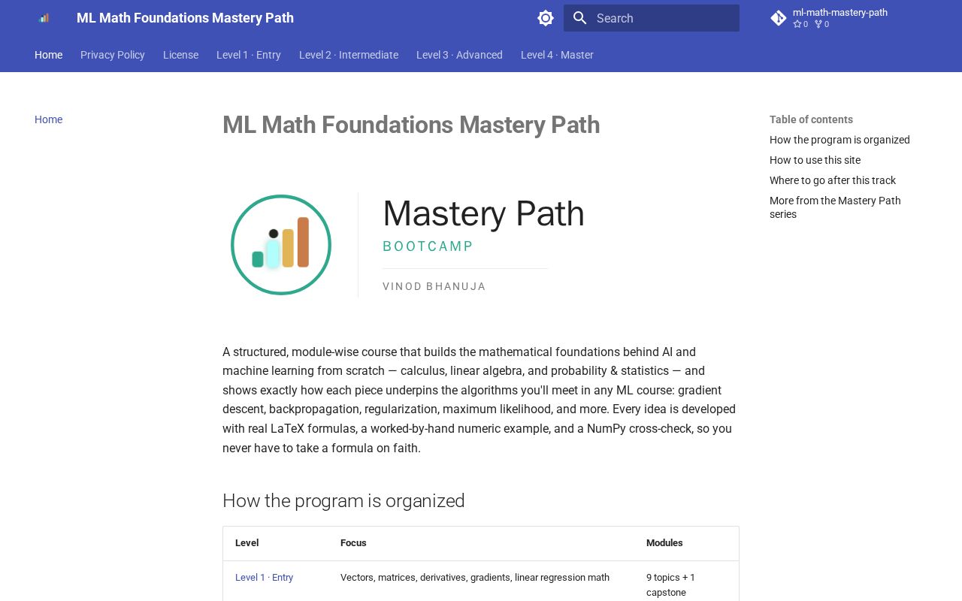
Task: Click the Mastery Path circular bar-chart logo
Action: tap(281, 245)
